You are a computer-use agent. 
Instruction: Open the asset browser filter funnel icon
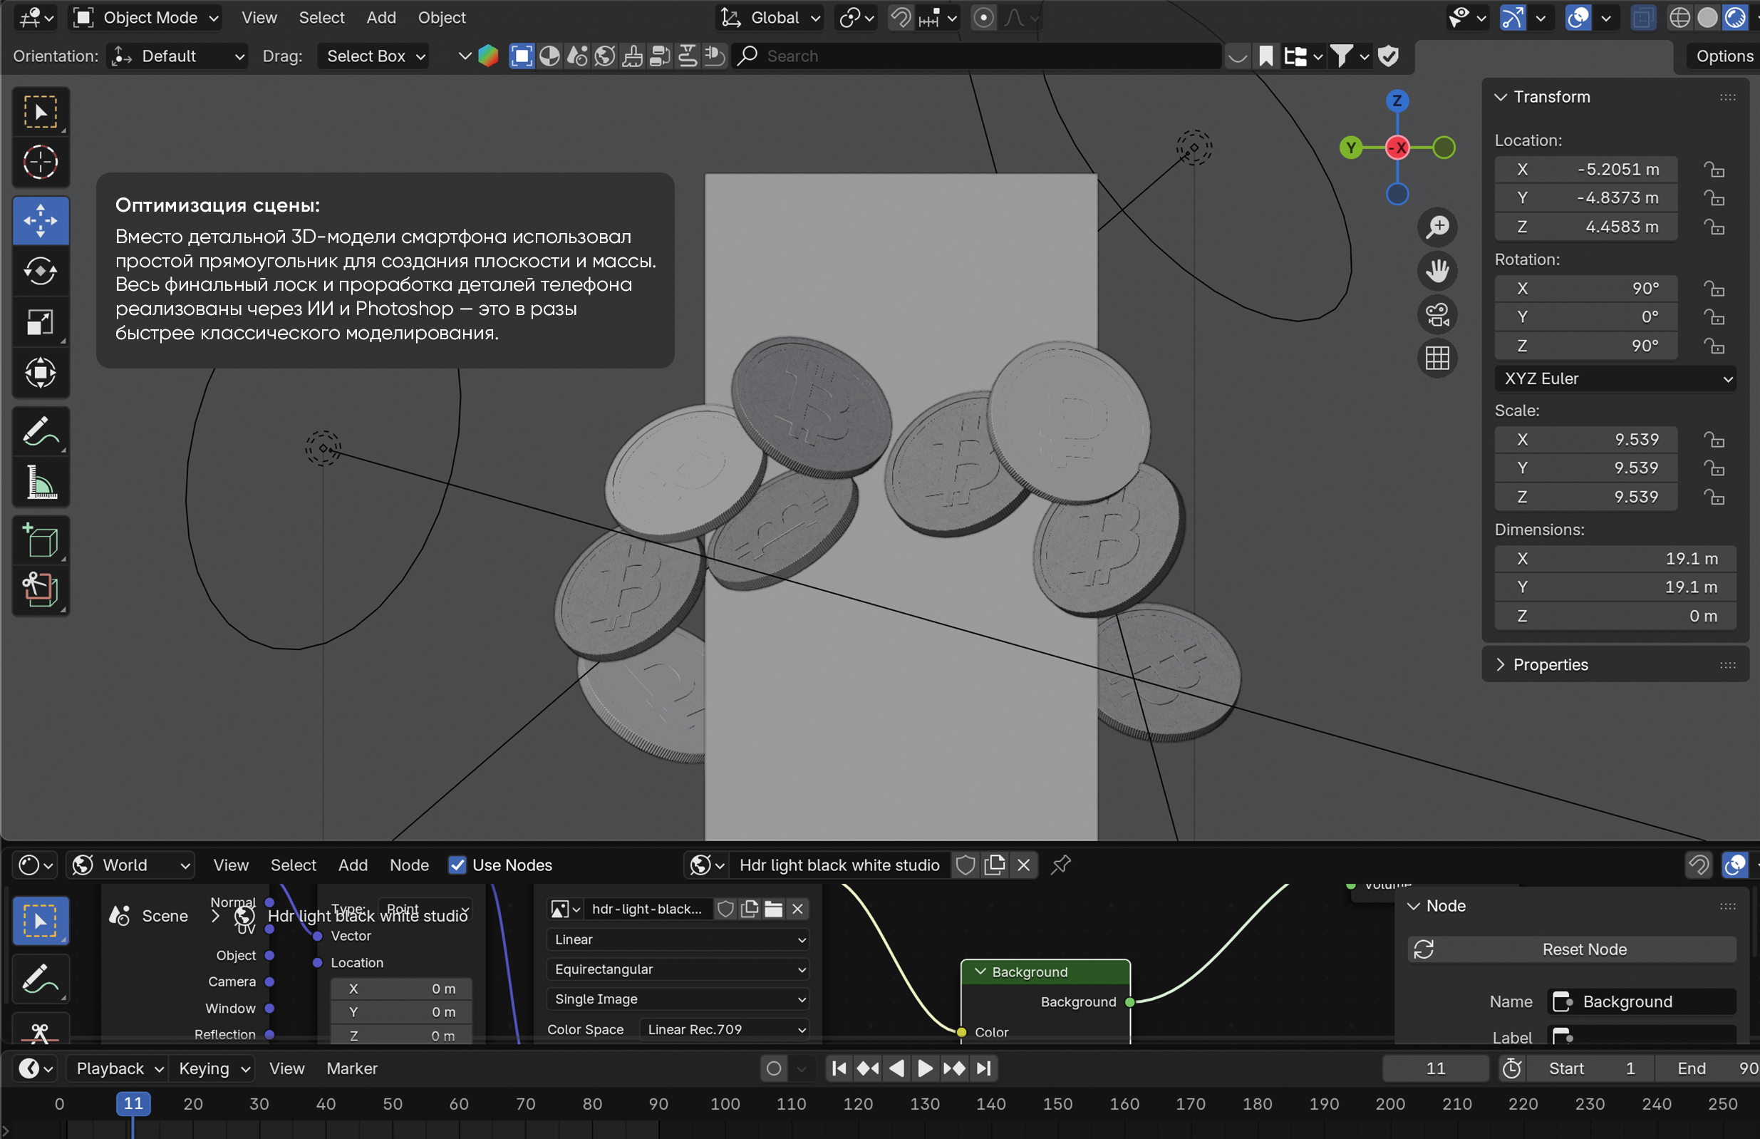click(x=1341, y=56)
